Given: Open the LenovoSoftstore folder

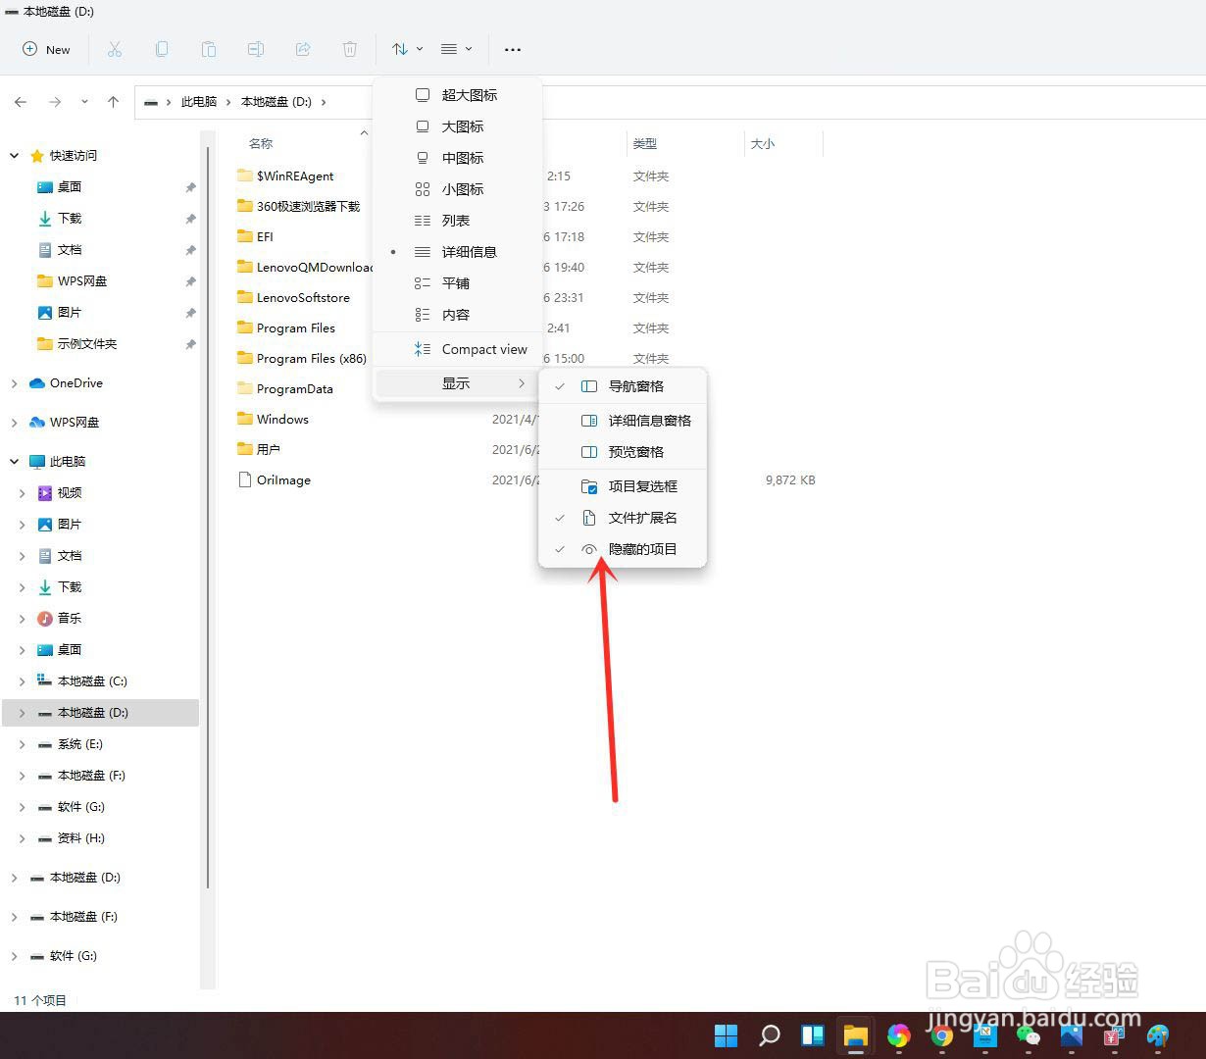Looking at the screenshot, I should pos(293,298).
